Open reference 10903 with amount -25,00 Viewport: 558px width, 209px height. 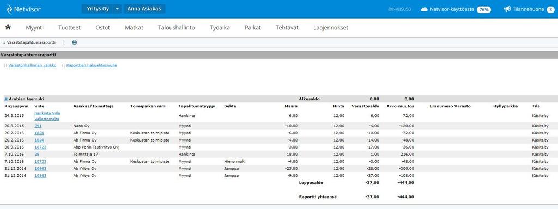[40, 169]
